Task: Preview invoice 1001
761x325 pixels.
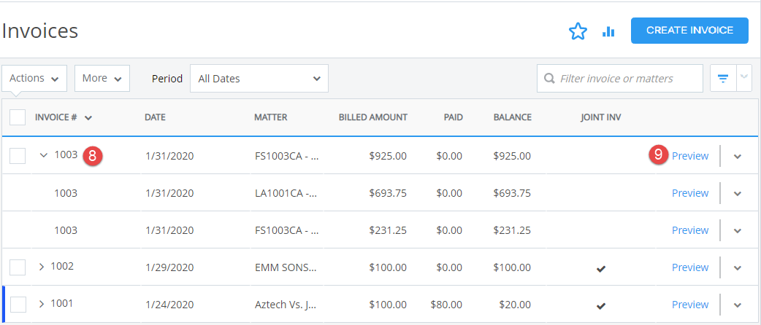Action: coord(690,305)
